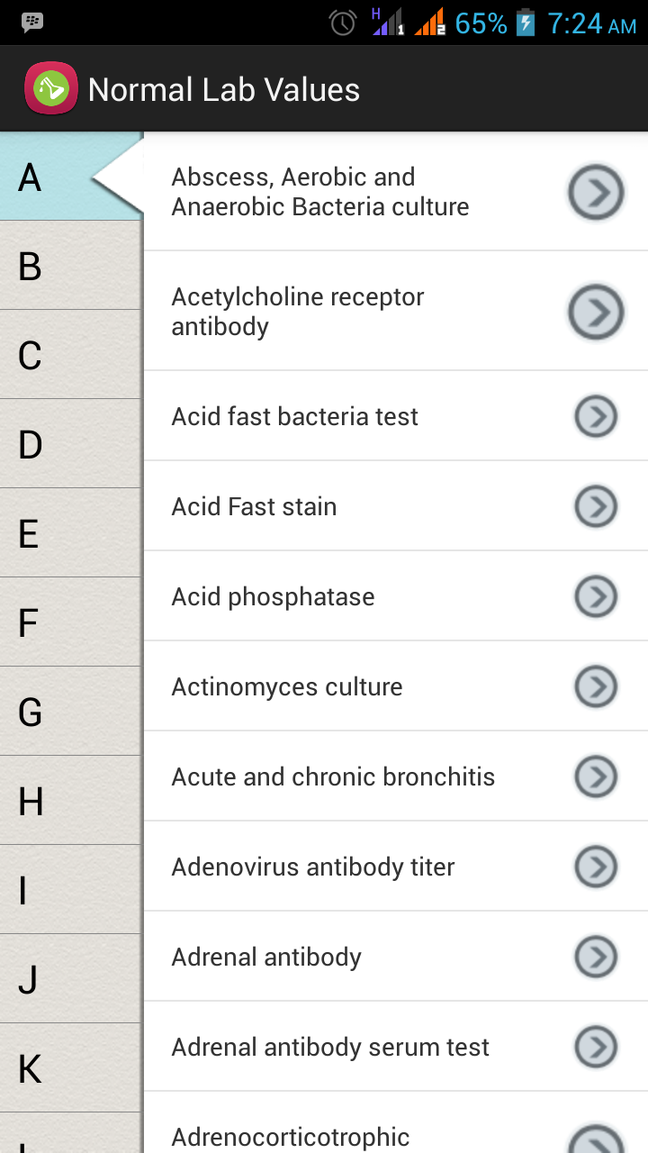Expand Adrenal antibody serum test chevron
The height and width of the screenshot is (1153, 648).
click(x=596, y=1047)
